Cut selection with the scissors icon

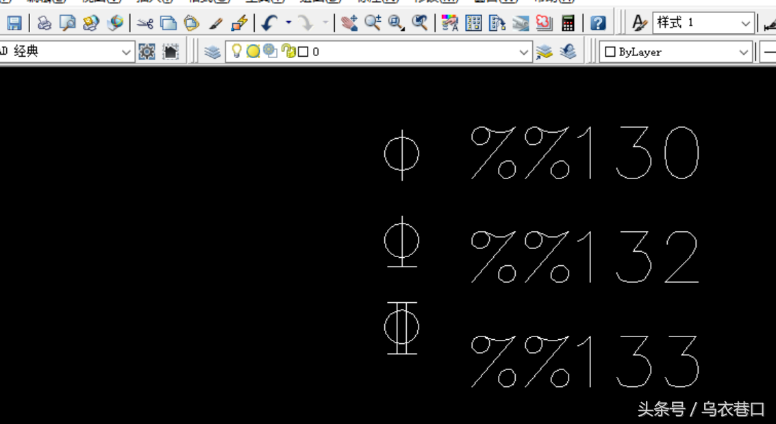145,23
